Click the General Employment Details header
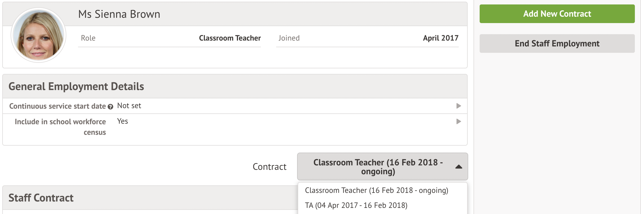Viewport: 641px width, 214px height. tap(76, 86)
